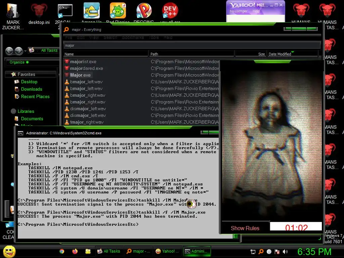The width and height of the screenshot is (344, 258).
Task: Select the Major.exe result row
Action: click(141, 75)
